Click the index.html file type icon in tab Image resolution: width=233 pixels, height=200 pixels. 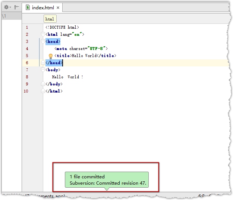pyautogui.click(x=28, y=7)
